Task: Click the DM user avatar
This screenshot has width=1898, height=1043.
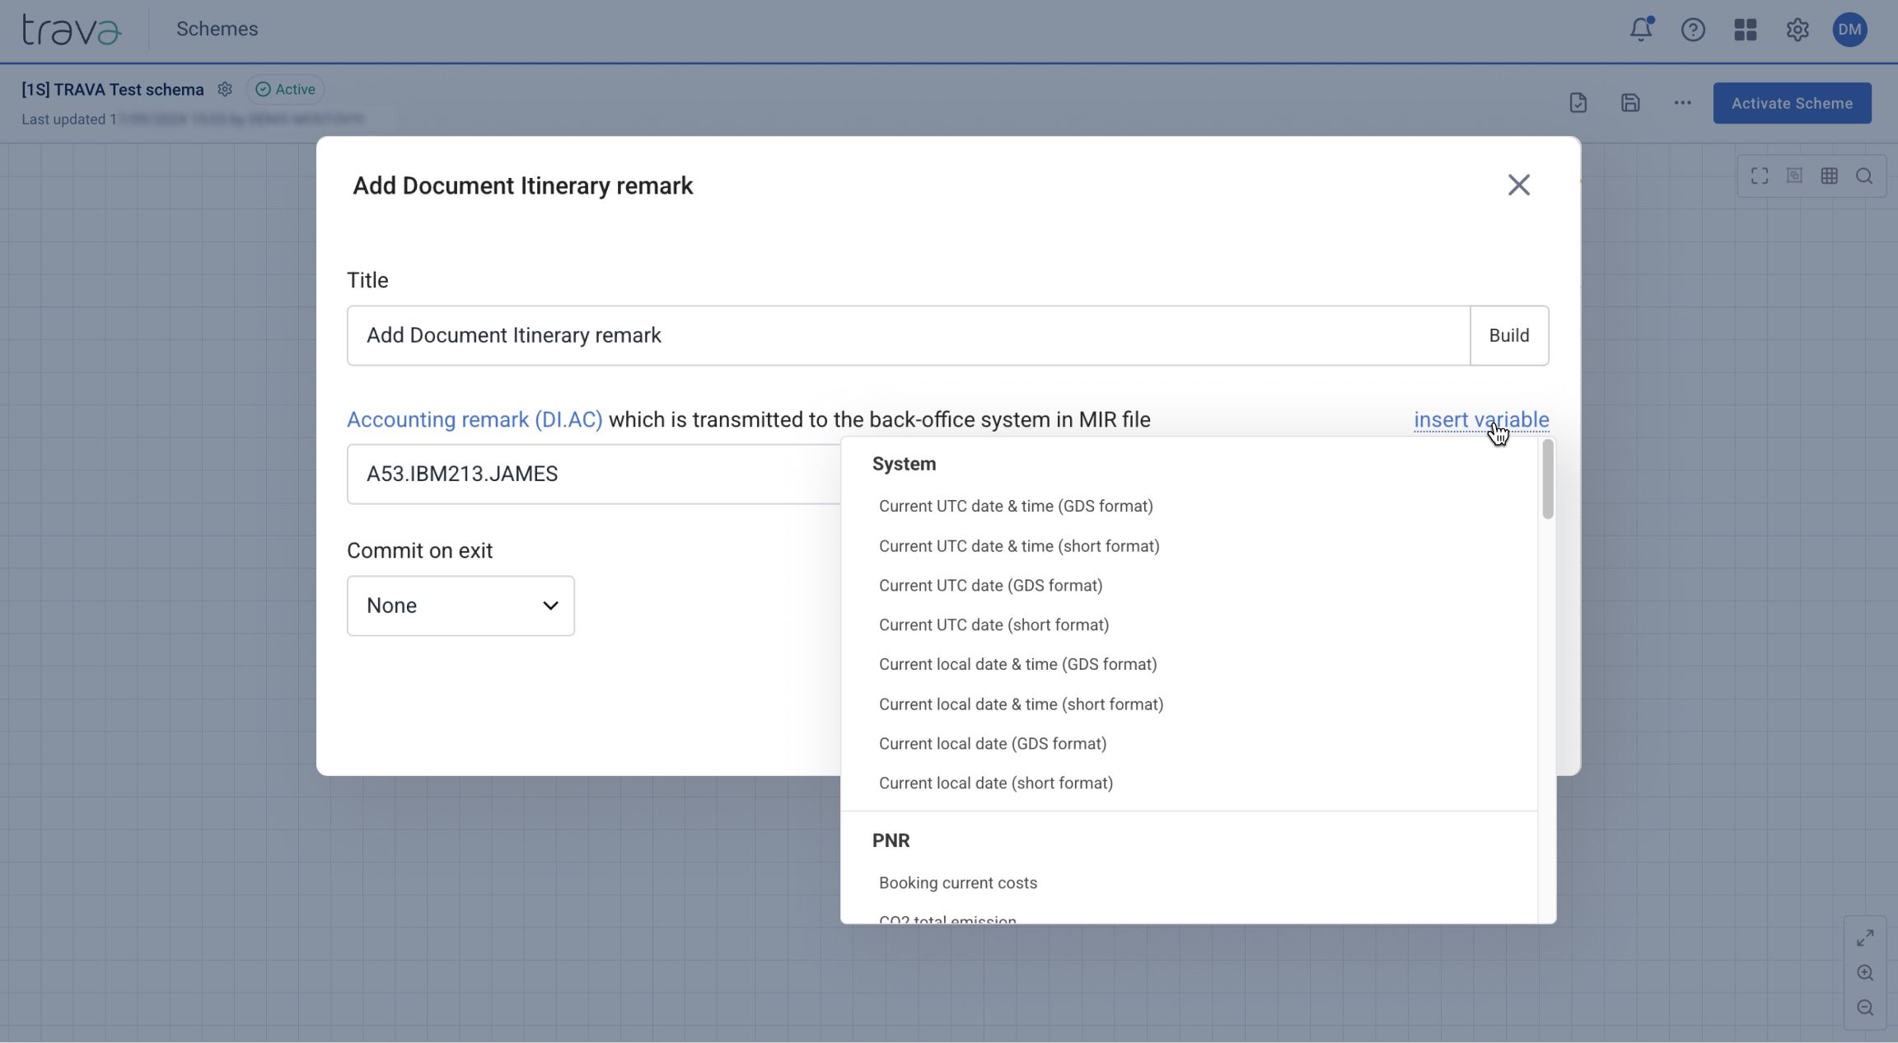Action: [1849, 30]
